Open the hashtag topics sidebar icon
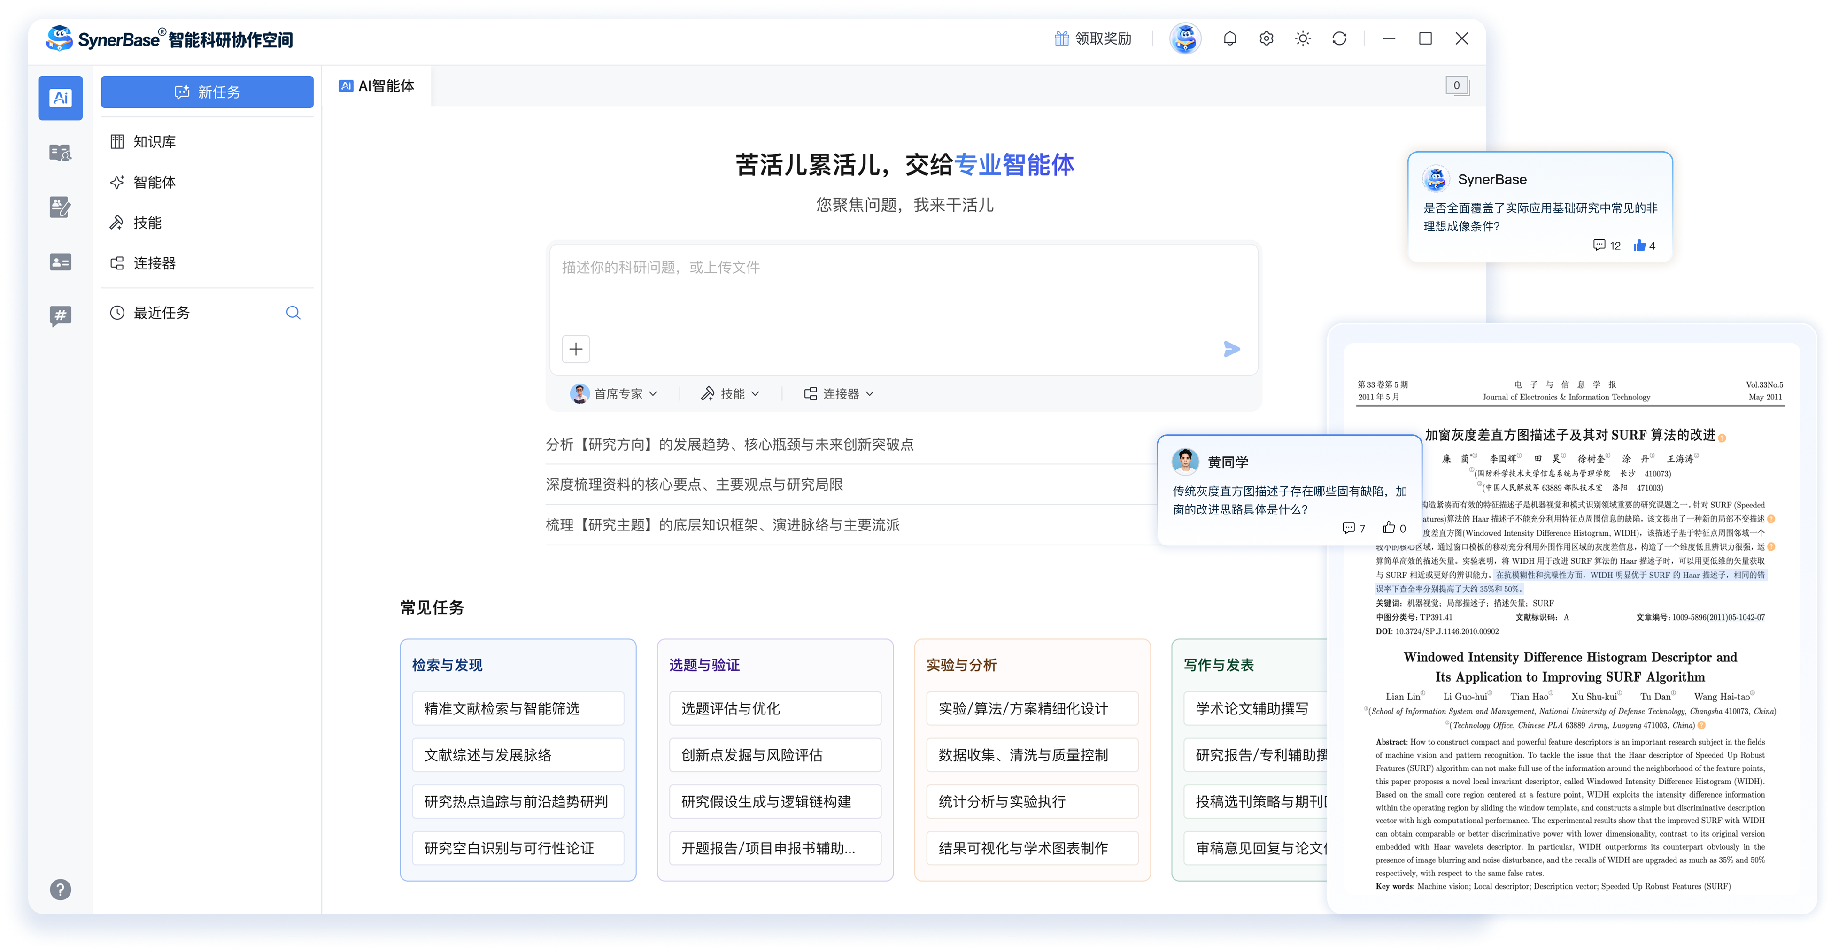Screen dimensions: 1831x952 61,315
